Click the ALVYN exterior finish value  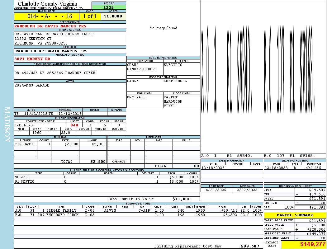pyautogui.click(x=110, y=210)
